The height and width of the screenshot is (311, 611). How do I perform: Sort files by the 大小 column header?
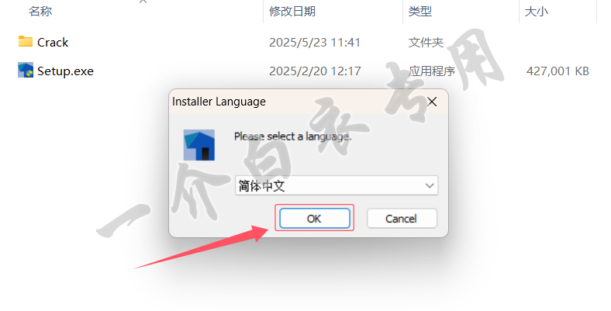537,12
